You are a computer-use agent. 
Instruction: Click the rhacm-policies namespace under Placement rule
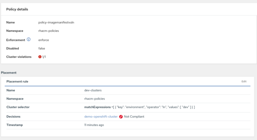pyautogui.click(x=94, y=99)
